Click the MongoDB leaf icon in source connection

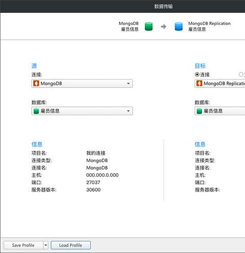click(x=36, y=83)
